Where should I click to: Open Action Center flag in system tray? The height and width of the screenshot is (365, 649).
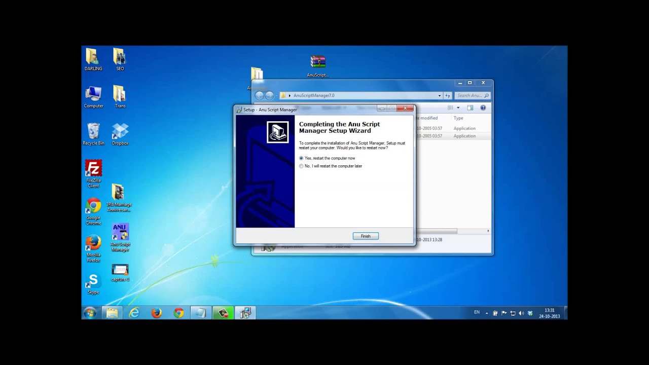pos(504,313)
